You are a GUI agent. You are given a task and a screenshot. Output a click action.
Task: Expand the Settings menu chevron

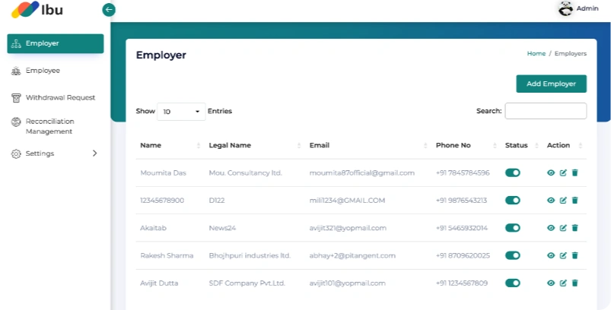coord(94,153)
